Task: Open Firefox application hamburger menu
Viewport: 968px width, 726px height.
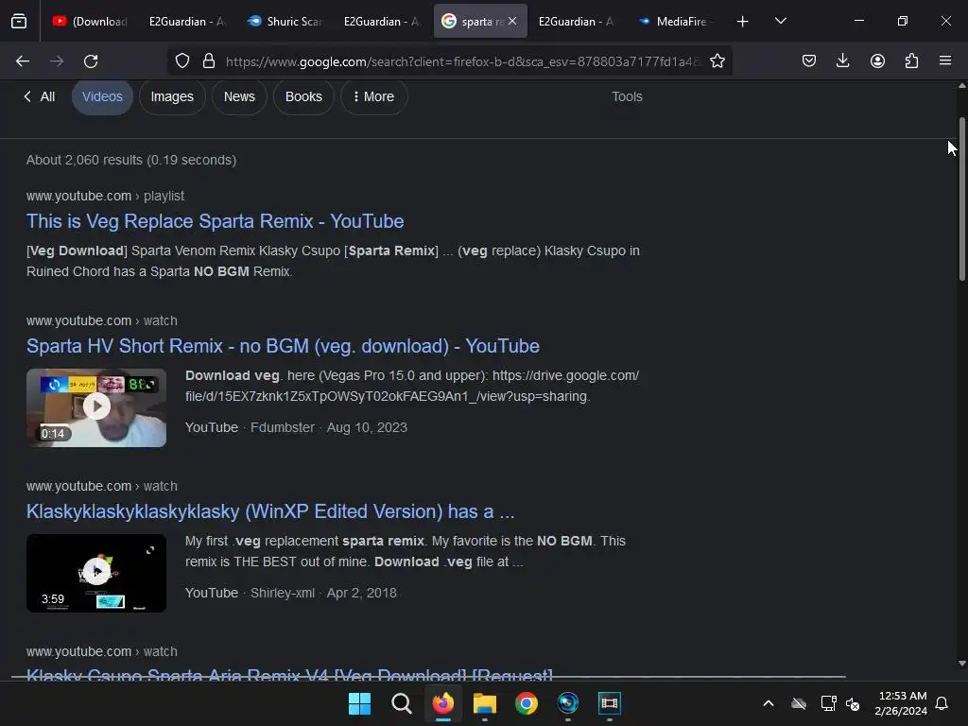Action: point(945,60)
